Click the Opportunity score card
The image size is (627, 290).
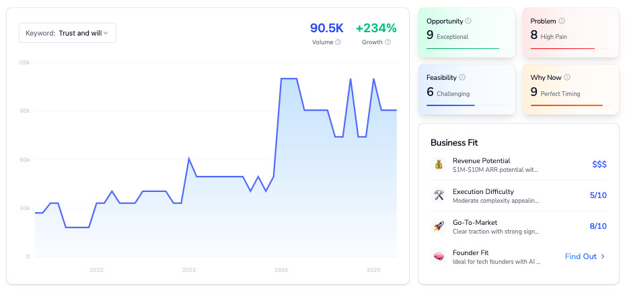pyautogui.click(x=466, y=32)
